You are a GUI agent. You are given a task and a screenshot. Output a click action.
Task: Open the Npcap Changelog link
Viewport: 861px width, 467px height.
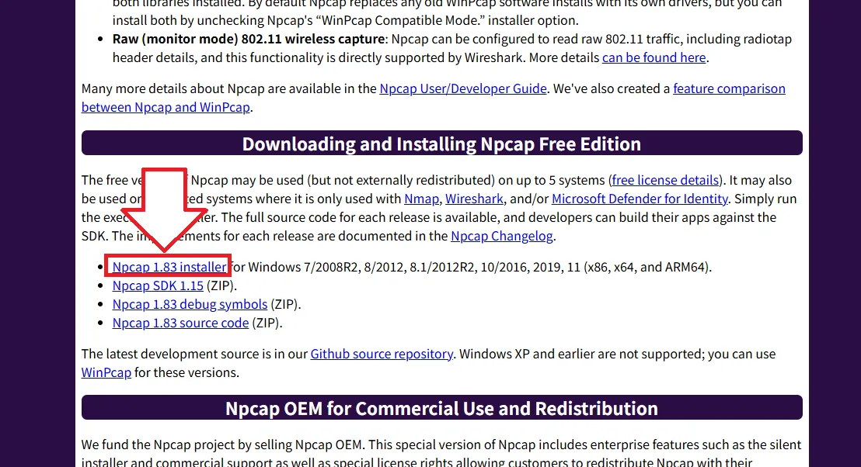[x=501, y=237]
